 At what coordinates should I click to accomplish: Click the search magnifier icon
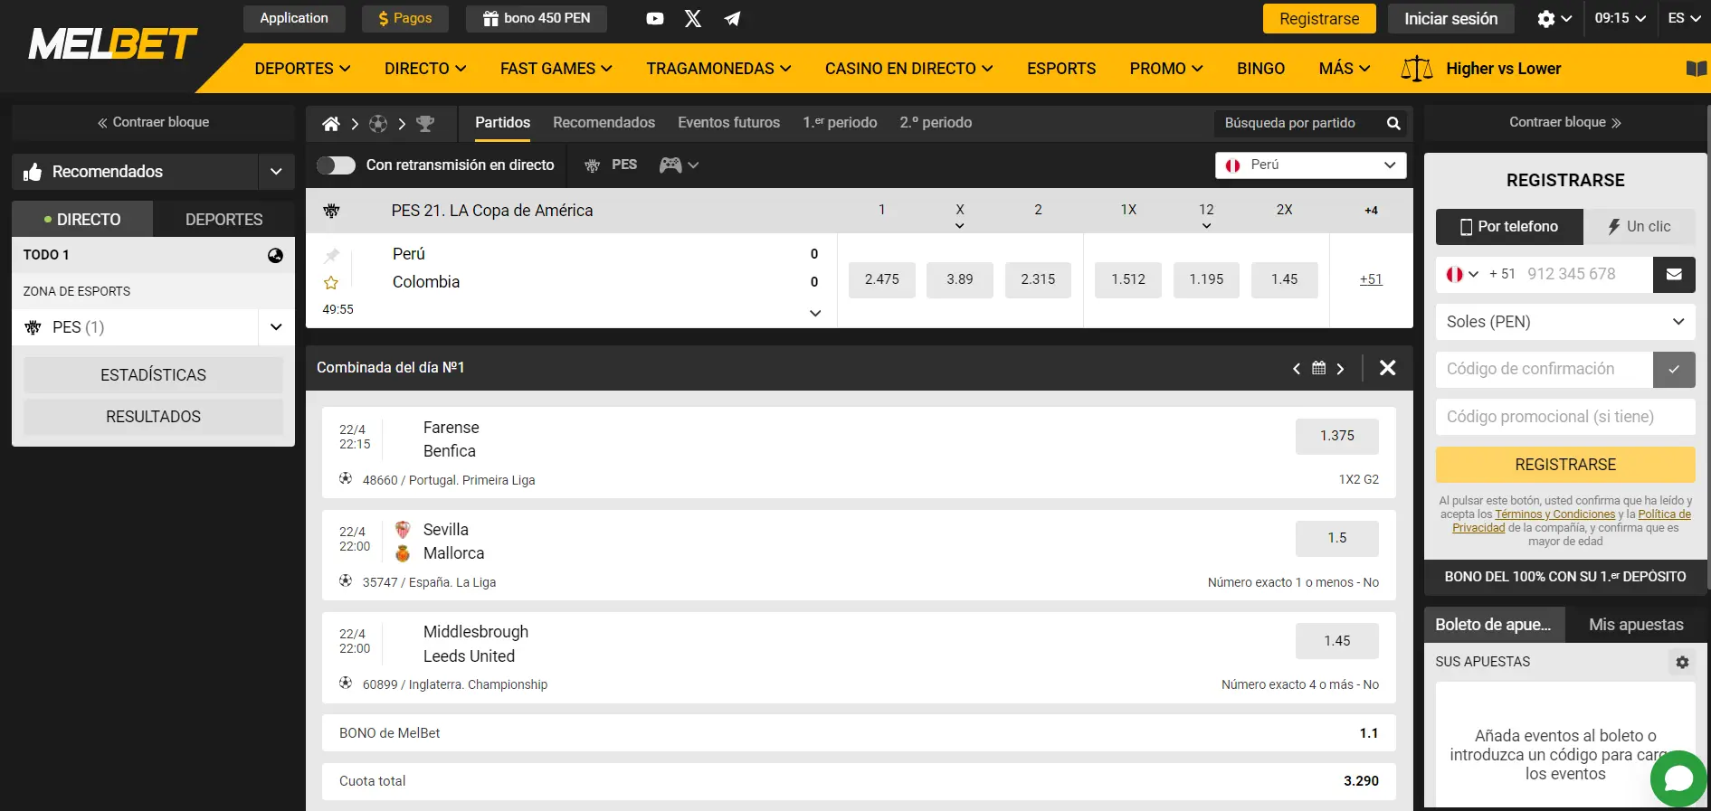pyautogui.click(x=1393, y=123)
